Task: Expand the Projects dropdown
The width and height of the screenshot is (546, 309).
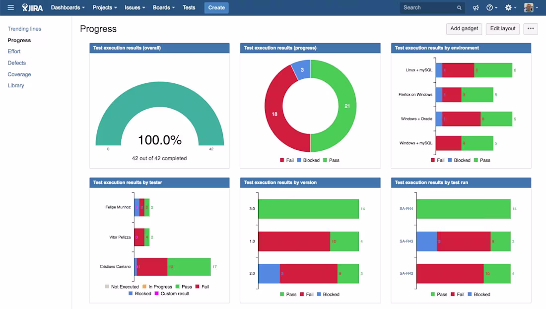Action: point(105,7)
